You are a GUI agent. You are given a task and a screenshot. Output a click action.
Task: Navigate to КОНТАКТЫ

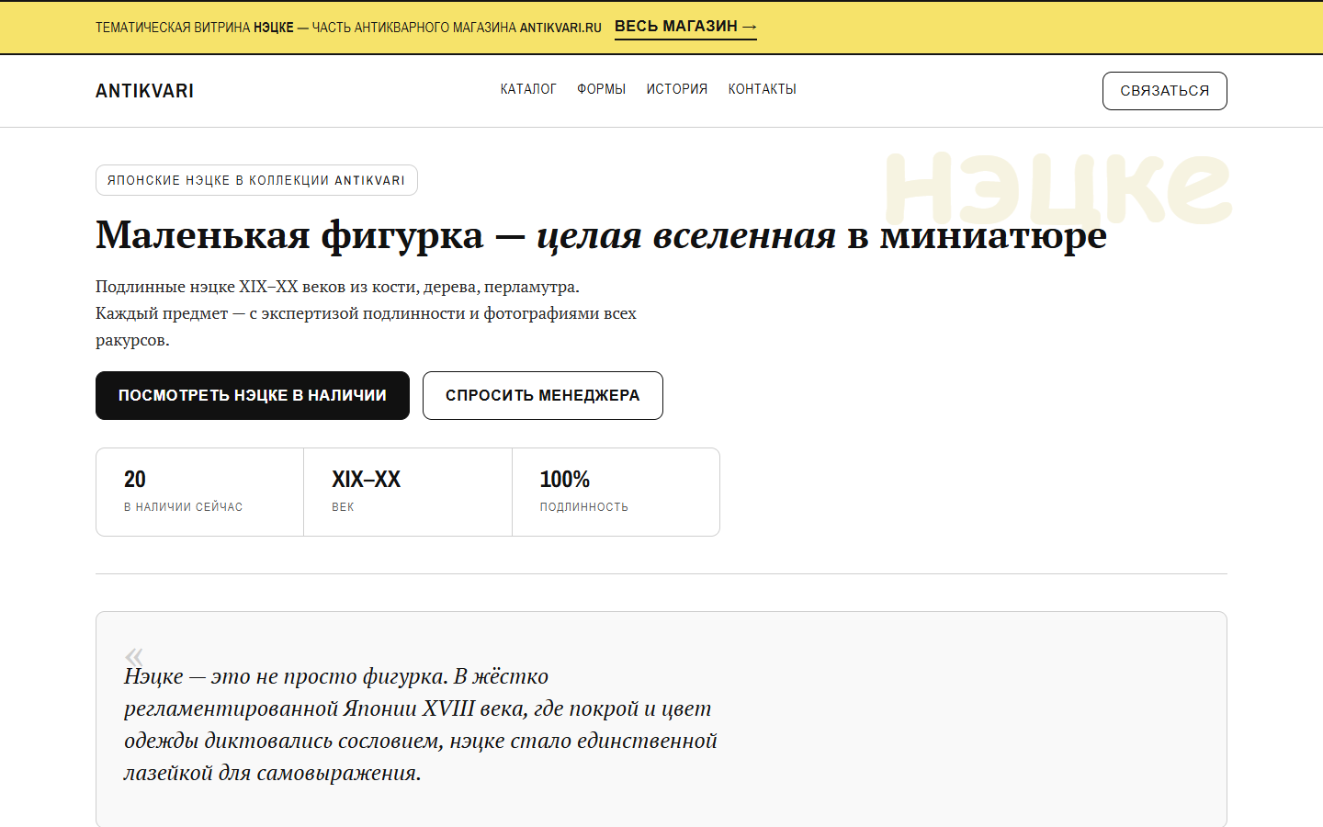pos(763,89)
